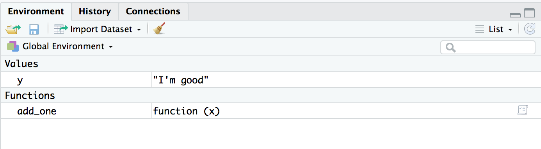Refresh the environment with circular arrow icon

coord(529,29)
